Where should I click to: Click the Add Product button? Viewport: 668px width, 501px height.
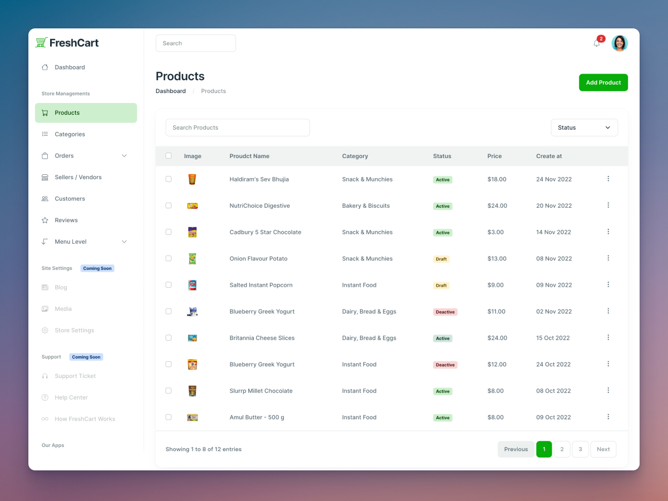[x=603, y=82]
